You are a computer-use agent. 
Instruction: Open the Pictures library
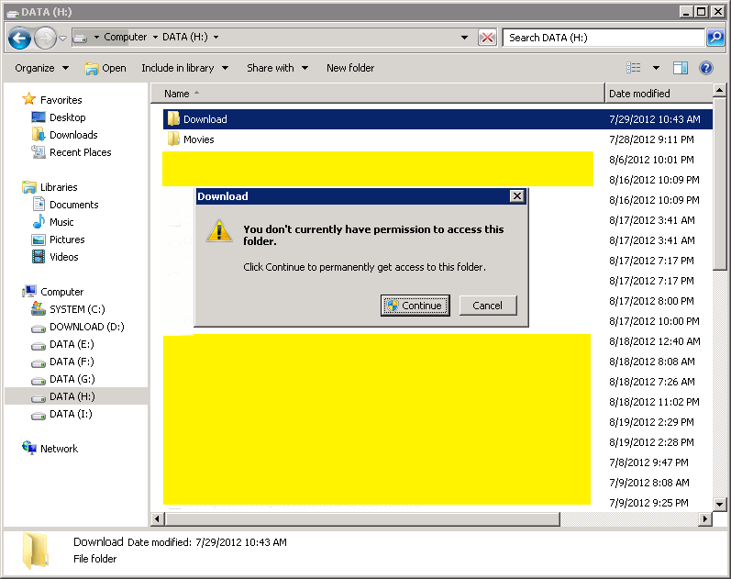(x=59, y=239)
